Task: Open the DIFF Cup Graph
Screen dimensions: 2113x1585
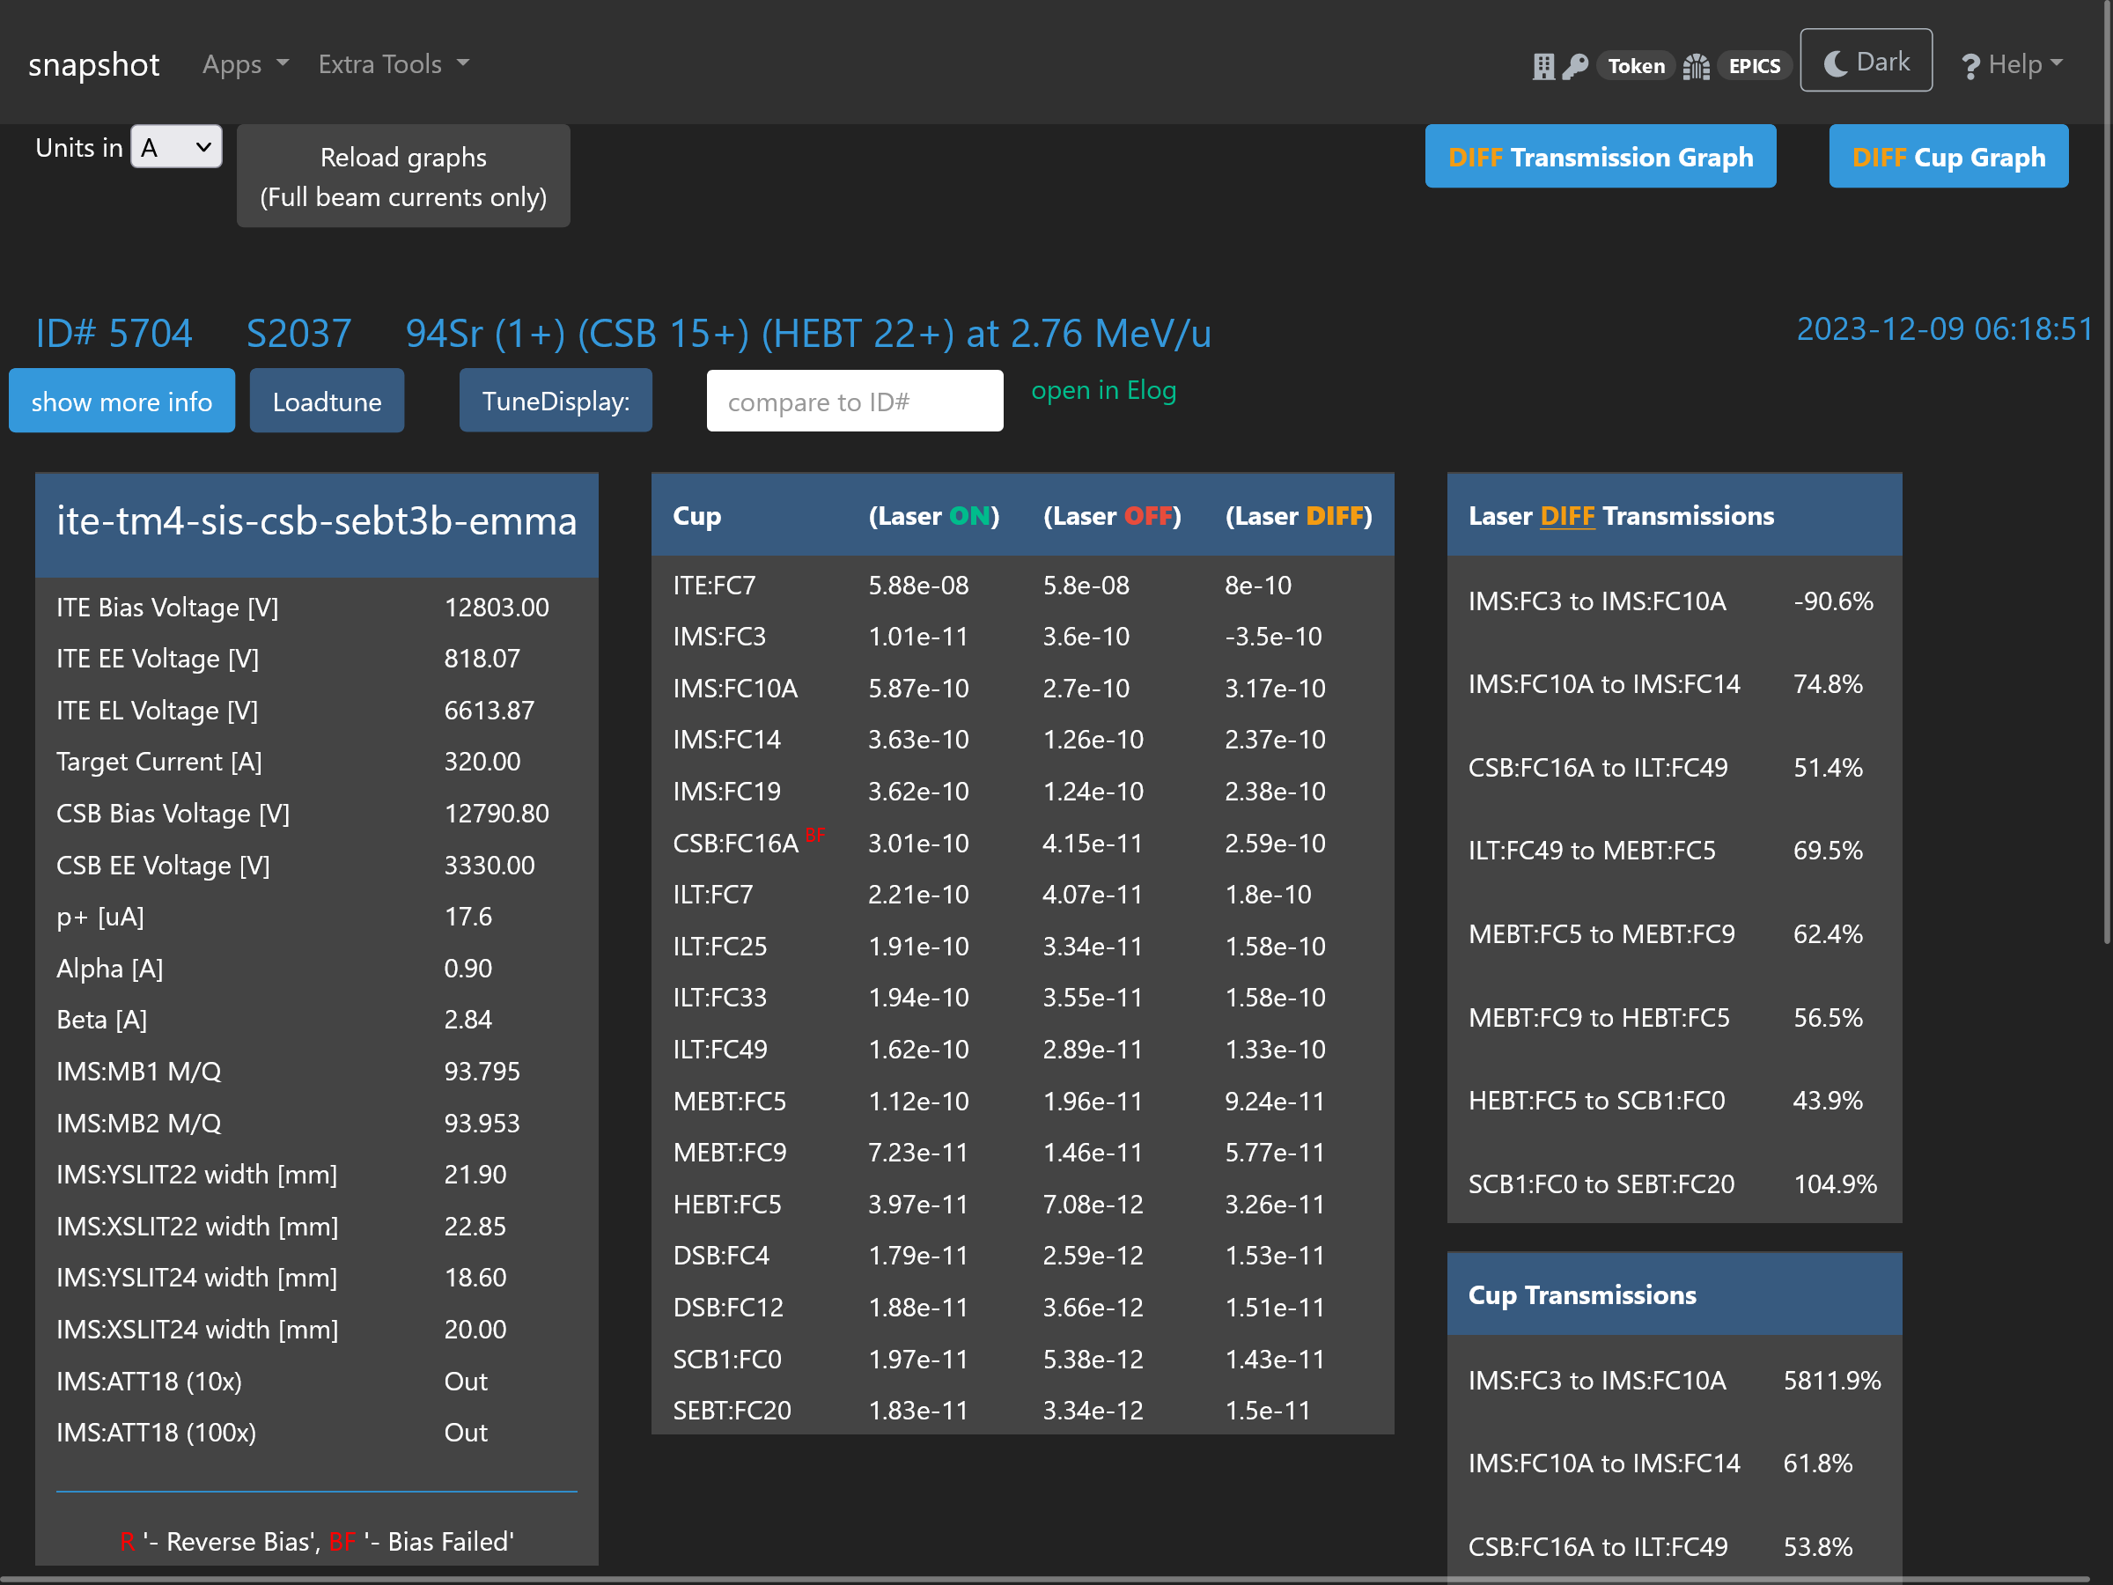Action: click(x=1947, y=157)
